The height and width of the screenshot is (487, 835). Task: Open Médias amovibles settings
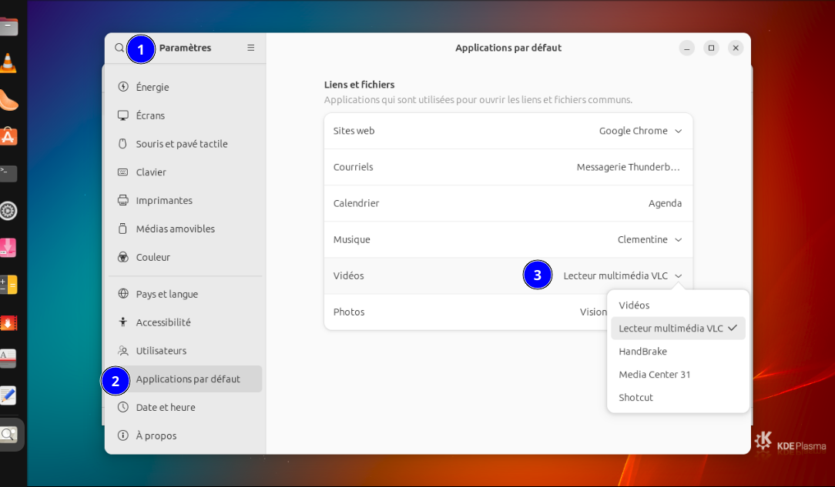[186, 228]
